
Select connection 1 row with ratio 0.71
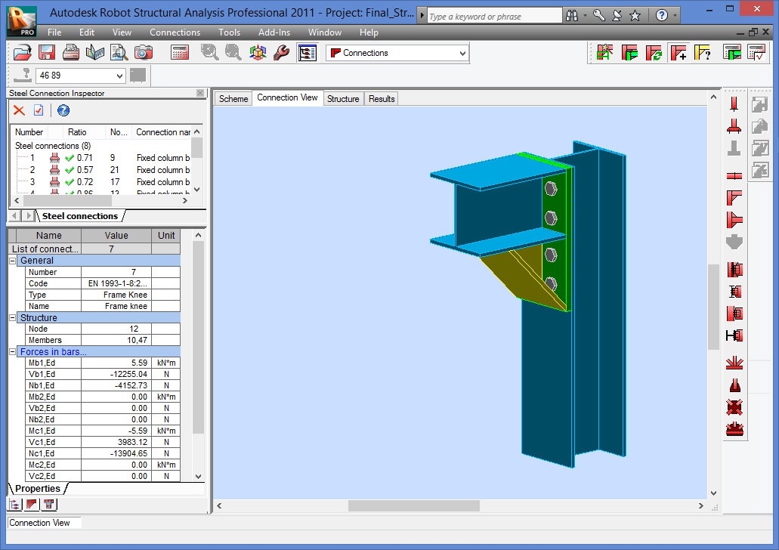pyautogui.click(x=102, y=158)
